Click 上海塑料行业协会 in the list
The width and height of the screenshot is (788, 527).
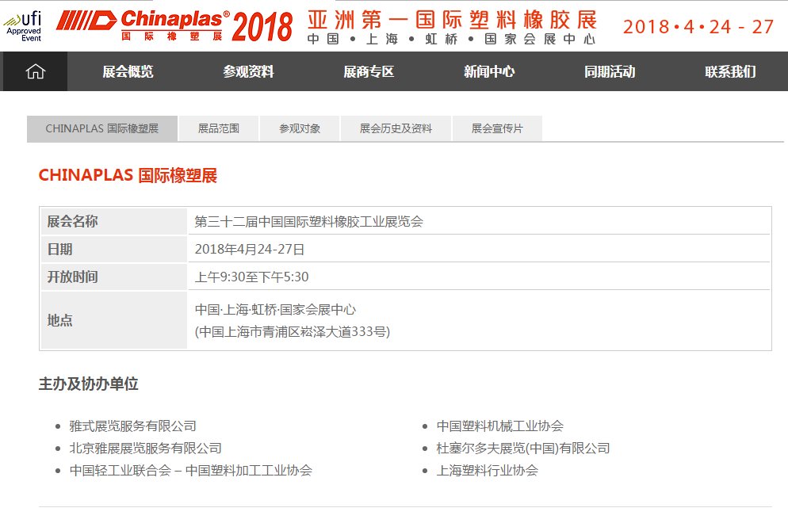488,470
